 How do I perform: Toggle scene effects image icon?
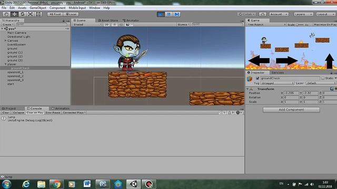pyautogui.click(x=127, y=25)
